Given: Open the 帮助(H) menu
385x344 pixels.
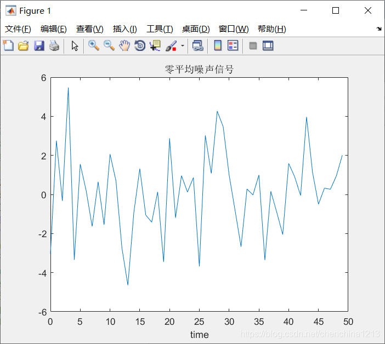Looking at the screenshot, I should coord(272,29).
